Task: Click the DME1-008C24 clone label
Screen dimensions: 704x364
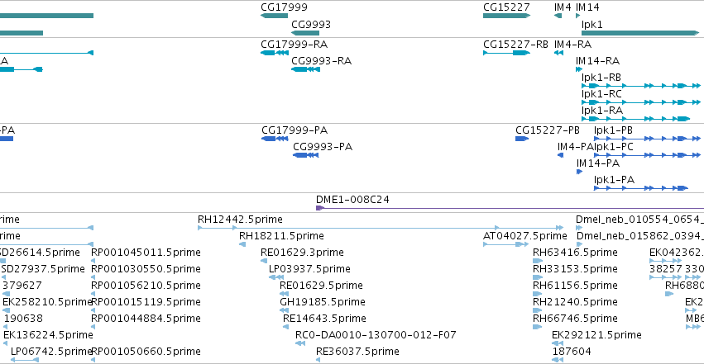Action: point(352,199)
